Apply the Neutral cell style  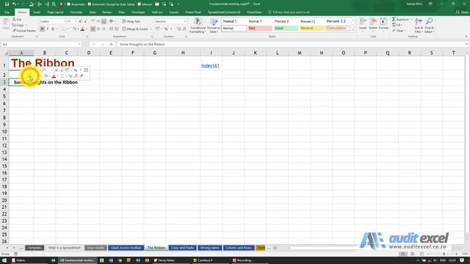coord(311,28)
